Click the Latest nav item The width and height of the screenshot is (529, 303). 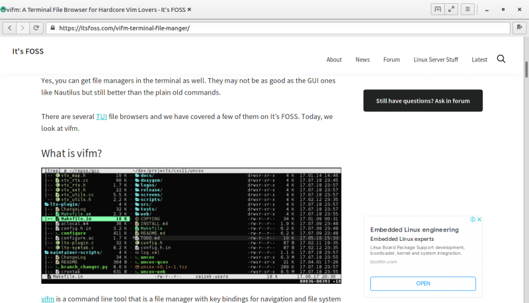pyautogui.click(x=479, y=60)
